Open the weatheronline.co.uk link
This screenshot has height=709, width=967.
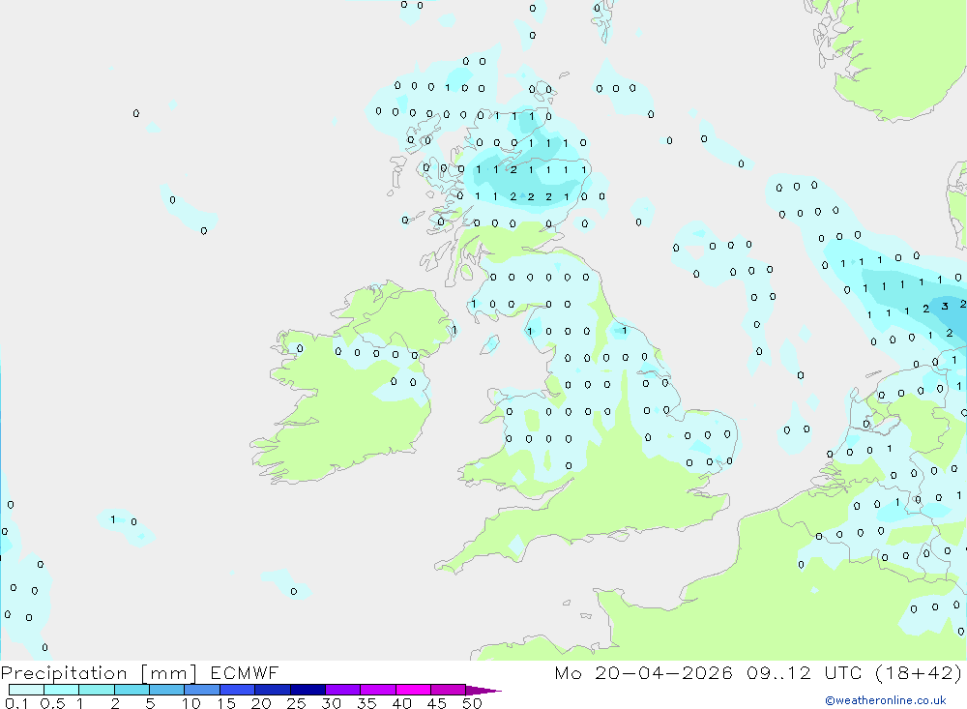coord(886,700)
